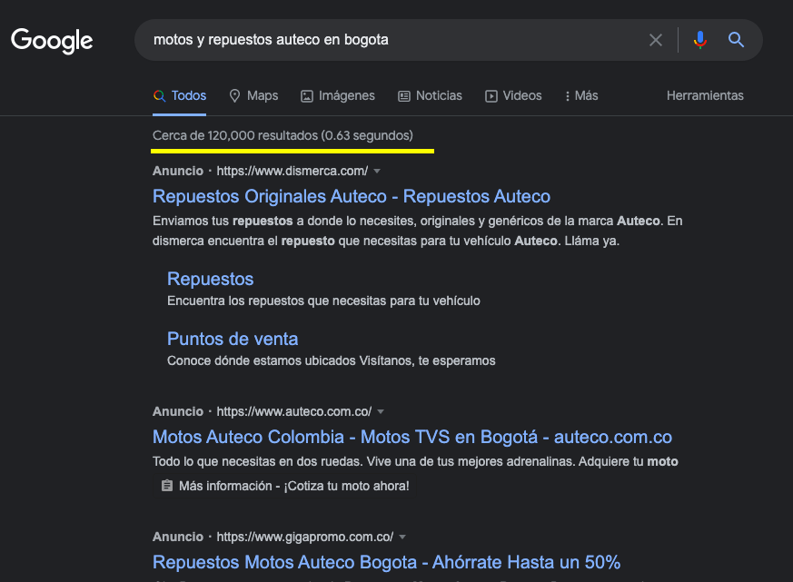Open the Videos tab
The width and height of the screenshot is (793, 582).
coord(513,95)
